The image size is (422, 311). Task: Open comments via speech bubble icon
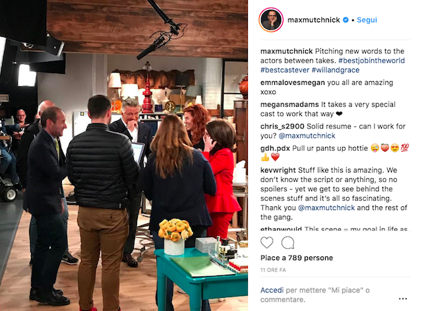pos(287,242)
